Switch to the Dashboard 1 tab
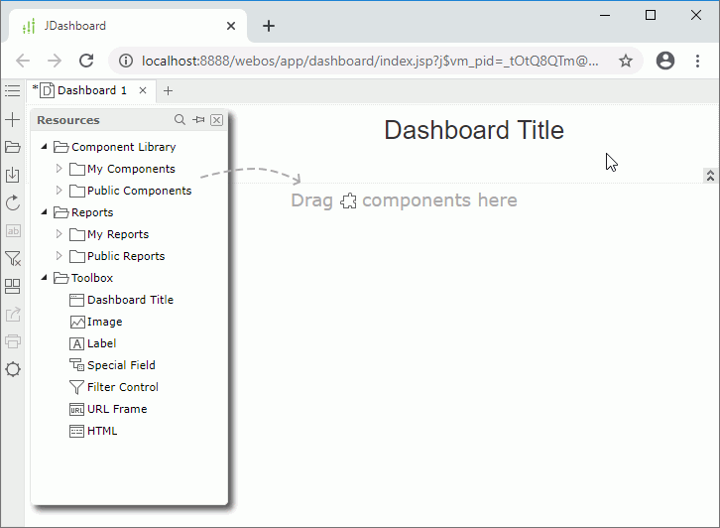 click(x=91, y=91)
